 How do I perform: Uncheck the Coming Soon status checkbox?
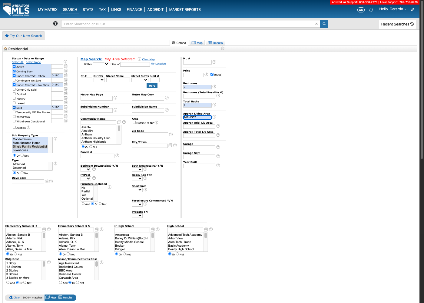pyautogui.click(x=14, y=71)
